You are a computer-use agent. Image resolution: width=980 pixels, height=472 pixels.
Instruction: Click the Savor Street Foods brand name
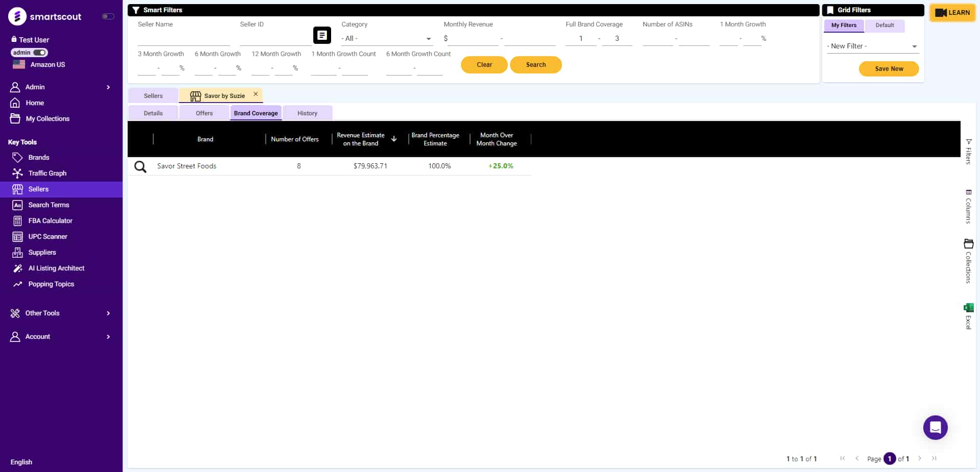point(186,166)
